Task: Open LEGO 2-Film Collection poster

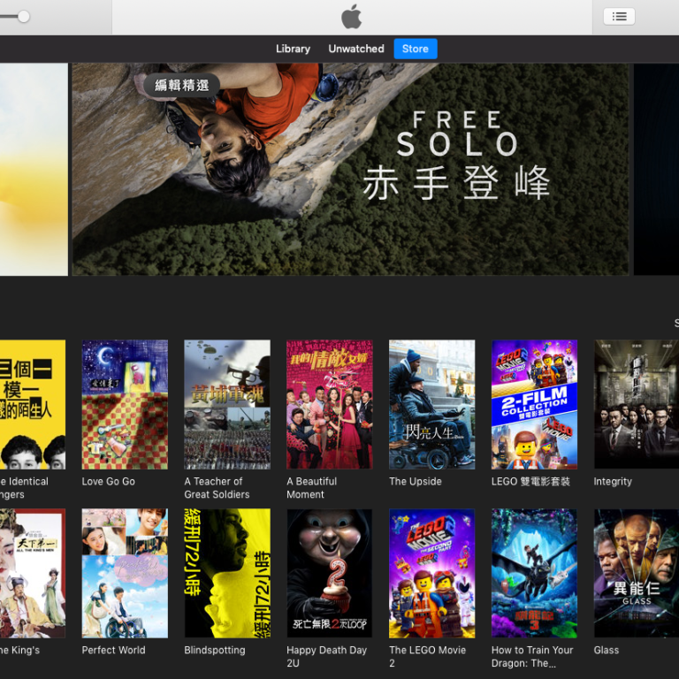Action: coord(534,404)
